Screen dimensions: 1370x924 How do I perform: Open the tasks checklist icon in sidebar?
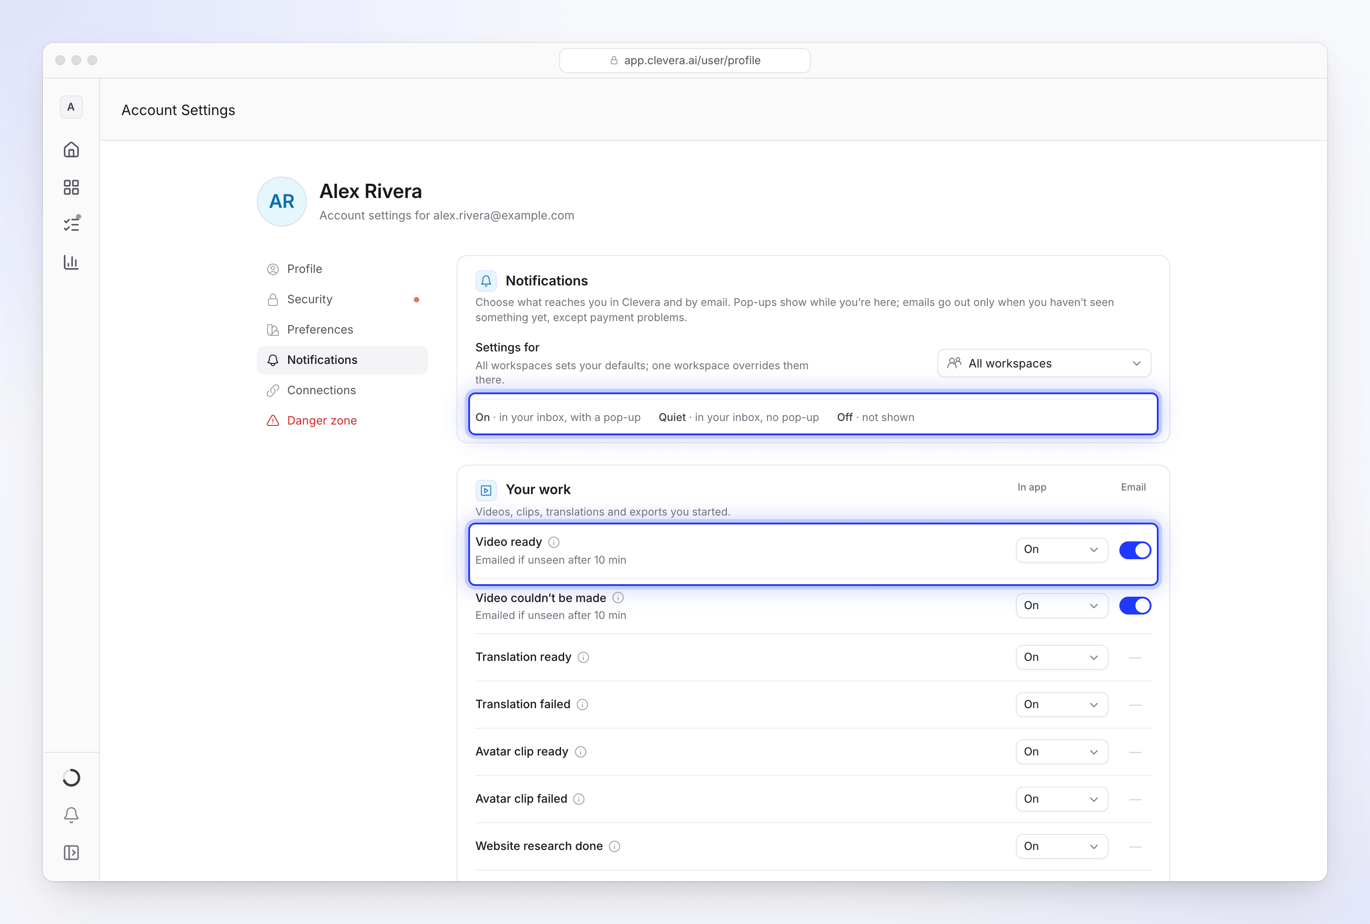click(71, 224)
